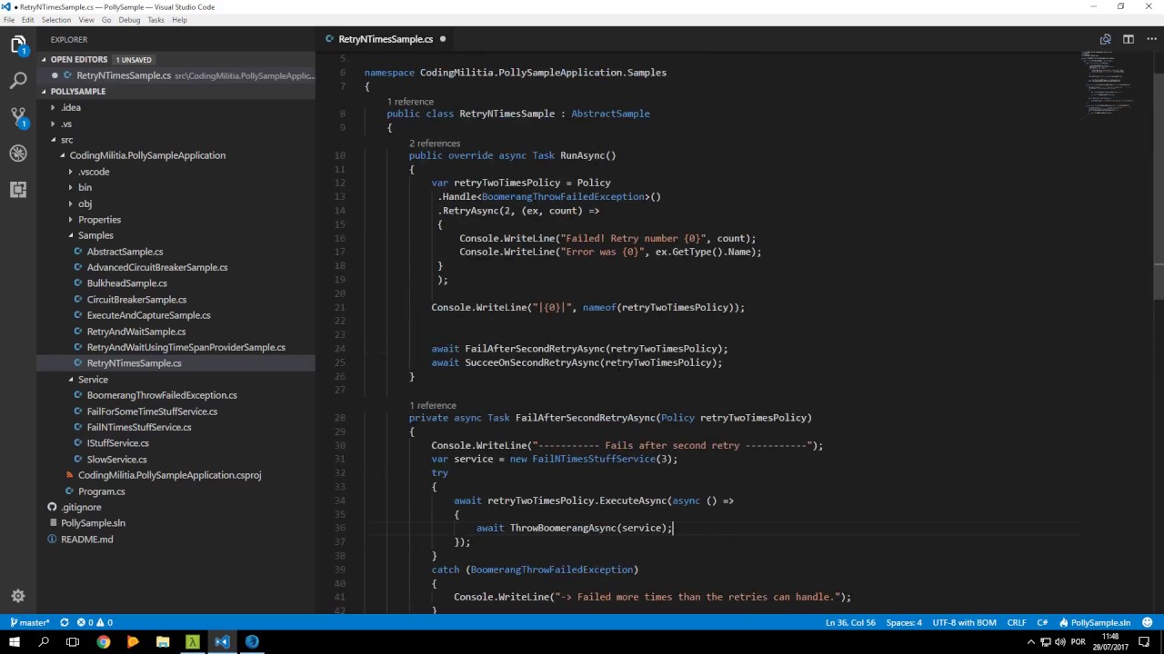Screen dimensions: 1164x654
Task: Open the Tasks menu
Action: 156,20
